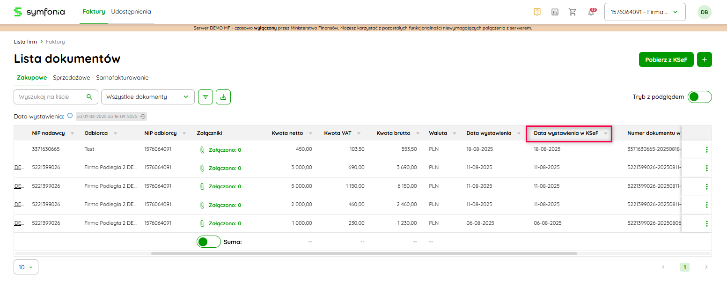Viewport: 727px width, 303px height.
Task: Open the company selector 1576064091 - Firma
Action: 645,12
